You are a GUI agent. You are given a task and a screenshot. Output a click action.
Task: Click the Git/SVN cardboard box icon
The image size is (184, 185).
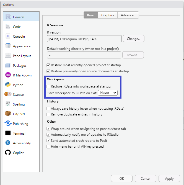pyautogui.click(x=8, y=114)
